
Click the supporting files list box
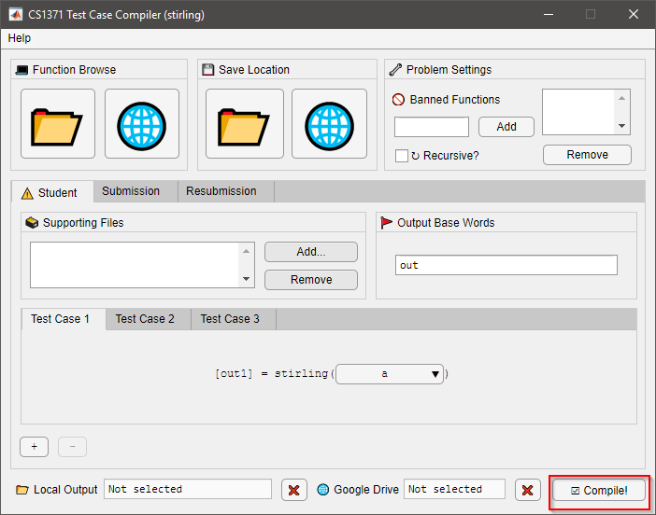(142, 265)
